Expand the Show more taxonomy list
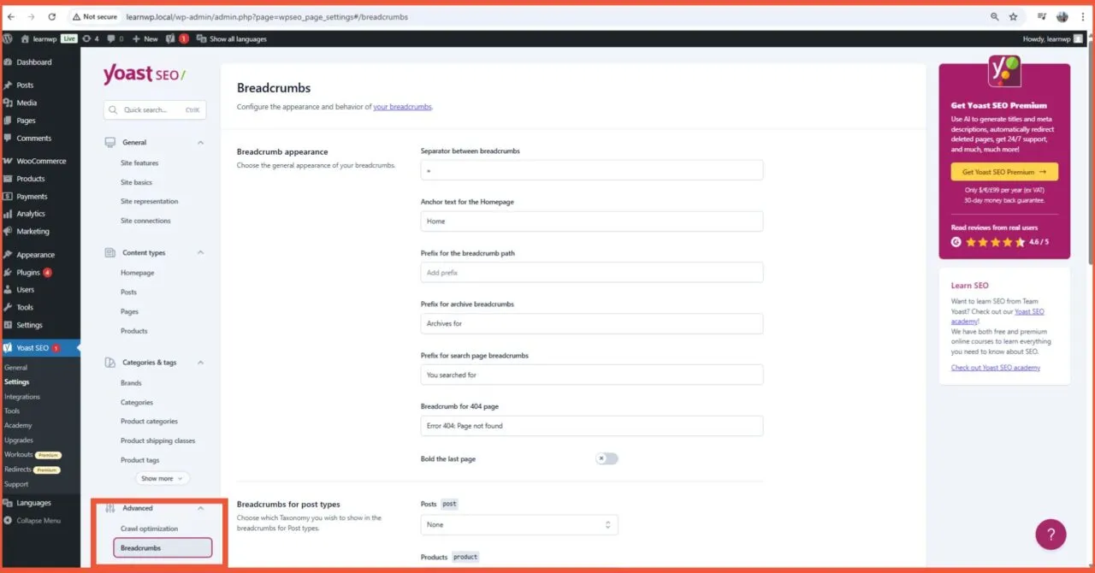Screen dimensions: 1095x573 [x=162, y=478]
